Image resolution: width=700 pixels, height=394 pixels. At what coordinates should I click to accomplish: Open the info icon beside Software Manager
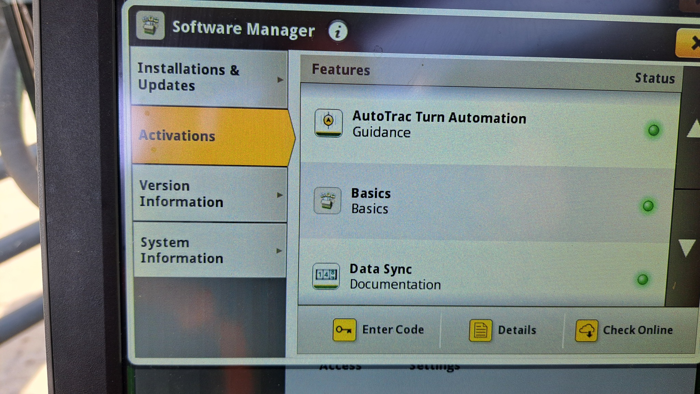(x=338, y=31)
